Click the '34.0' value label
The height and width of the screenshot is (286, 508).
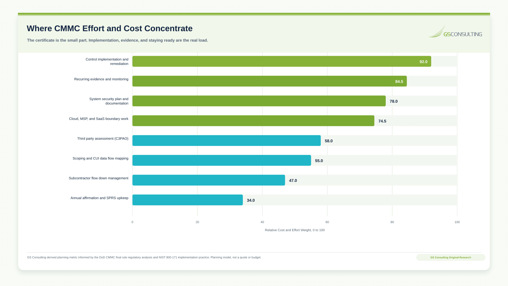tap(251, 200)
